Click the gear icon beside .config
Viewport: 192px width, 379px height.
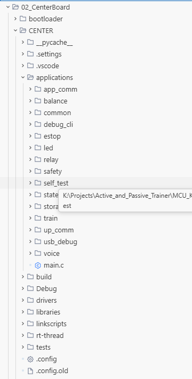tap(30, 359)
